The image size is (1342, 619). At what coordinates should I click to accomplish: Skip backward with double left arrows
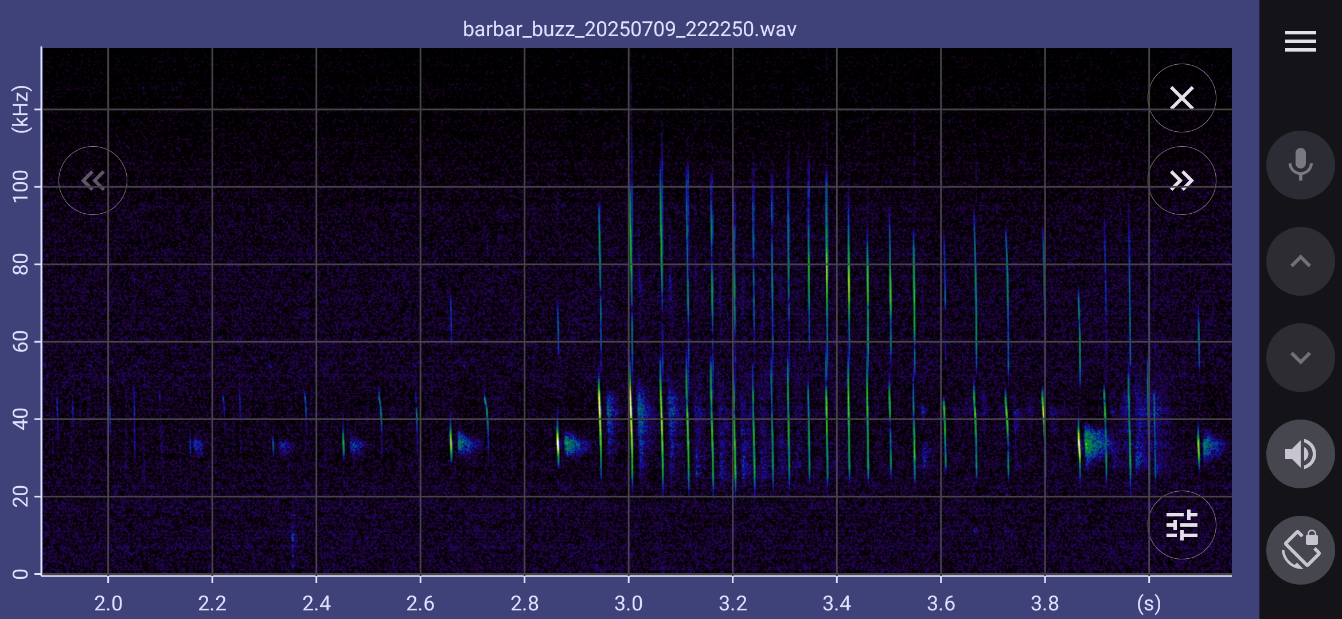point(93,181)
